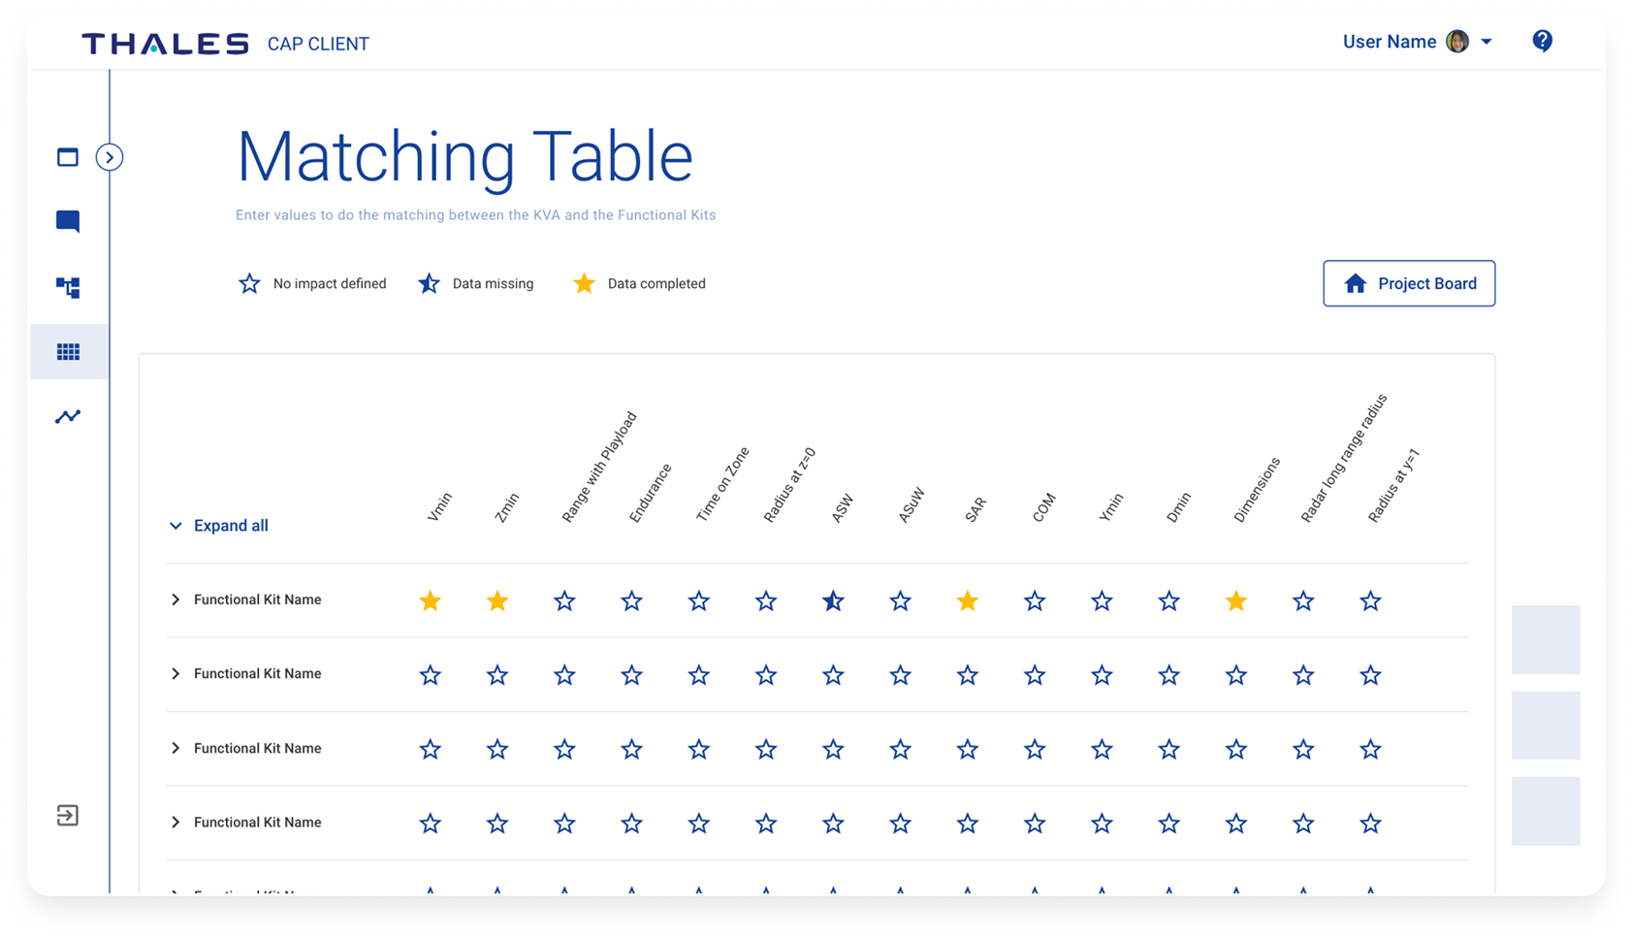Expand the first Functional Kit Name row

point(176,599)
